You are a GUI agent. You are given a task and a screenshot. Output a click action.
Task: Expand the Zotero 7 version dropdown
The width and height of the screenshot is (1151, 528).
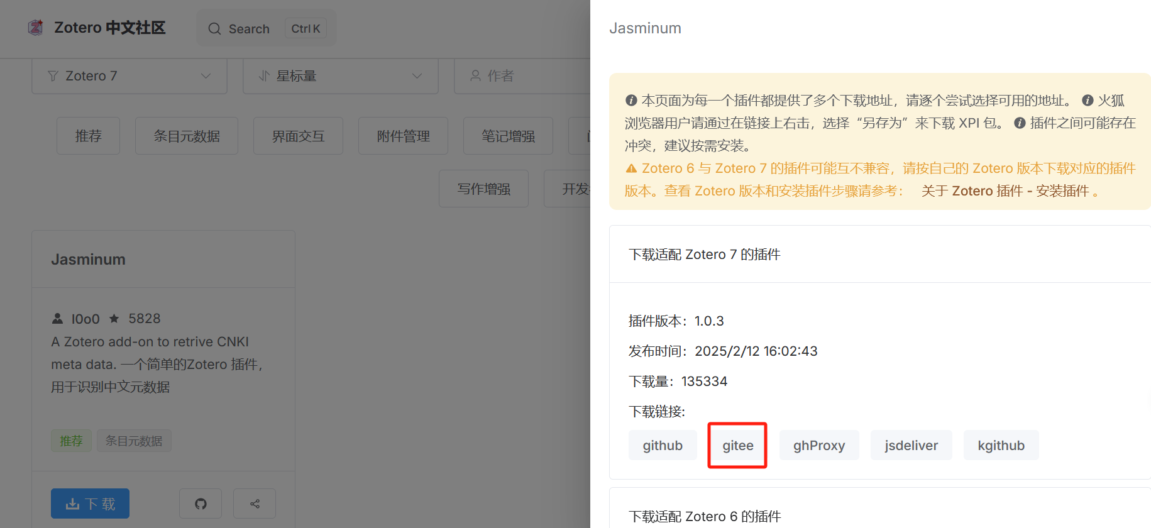(x=206, y=76)
